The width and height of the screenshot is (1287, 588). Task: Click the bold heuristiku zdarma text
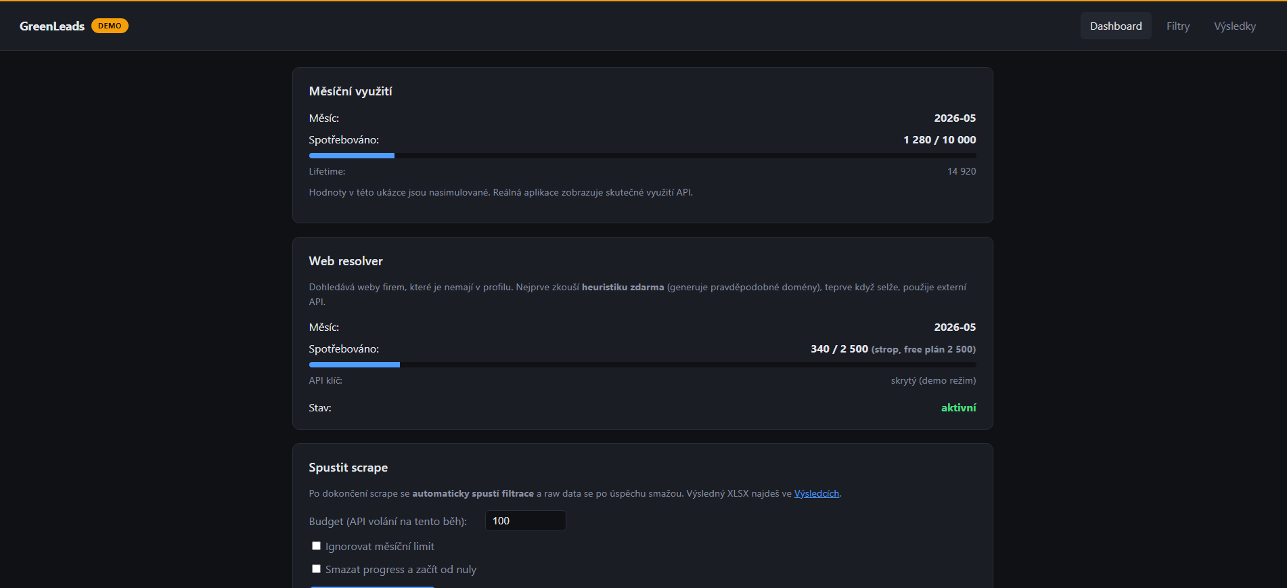(x=623, y=287)
